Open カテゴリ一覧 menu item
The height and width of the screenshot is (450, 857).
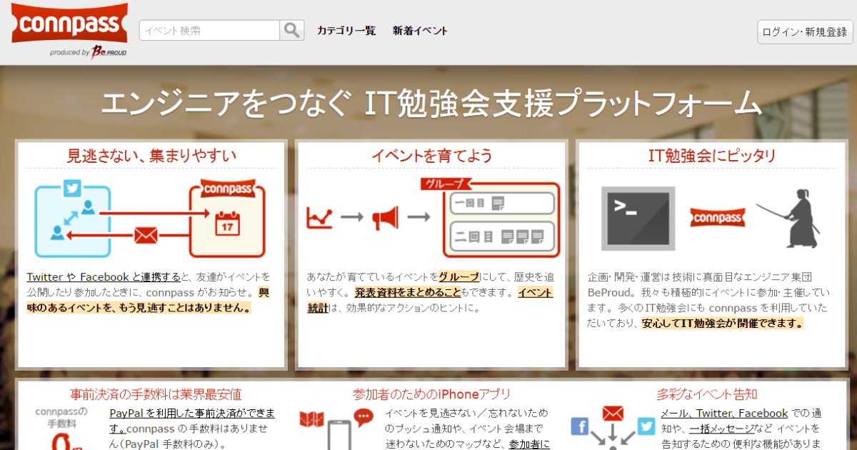click(346, 31)
